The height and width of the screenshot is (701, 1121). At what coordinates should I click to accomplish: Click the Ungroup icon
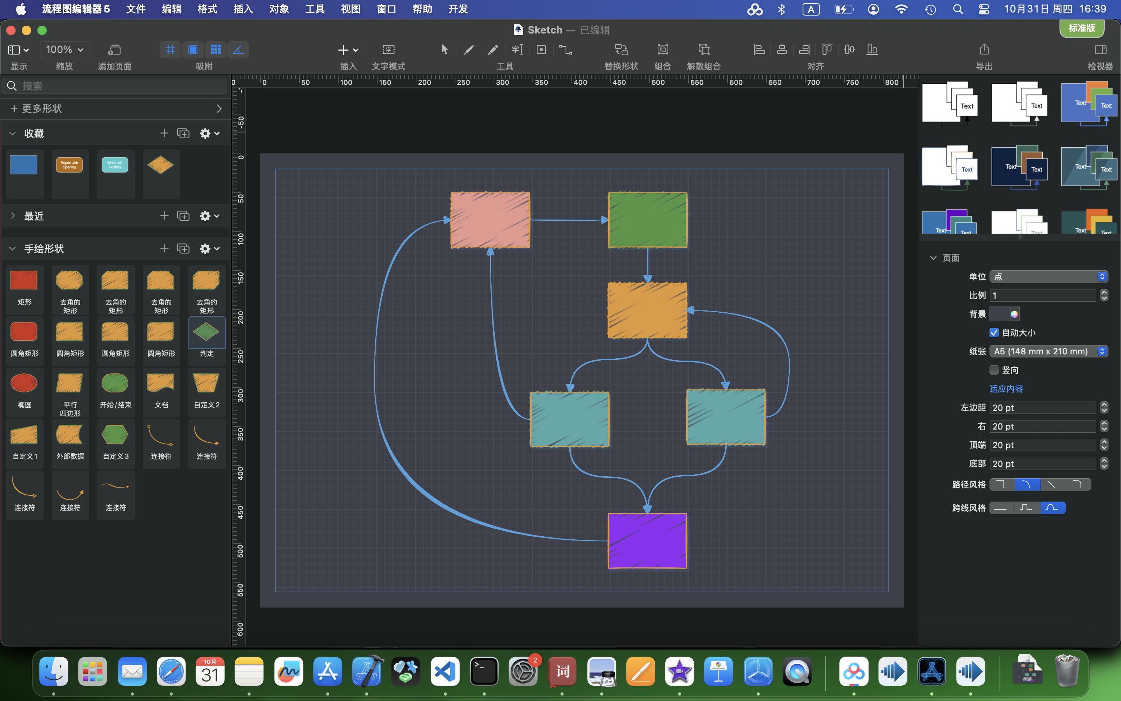coord(704,49)
